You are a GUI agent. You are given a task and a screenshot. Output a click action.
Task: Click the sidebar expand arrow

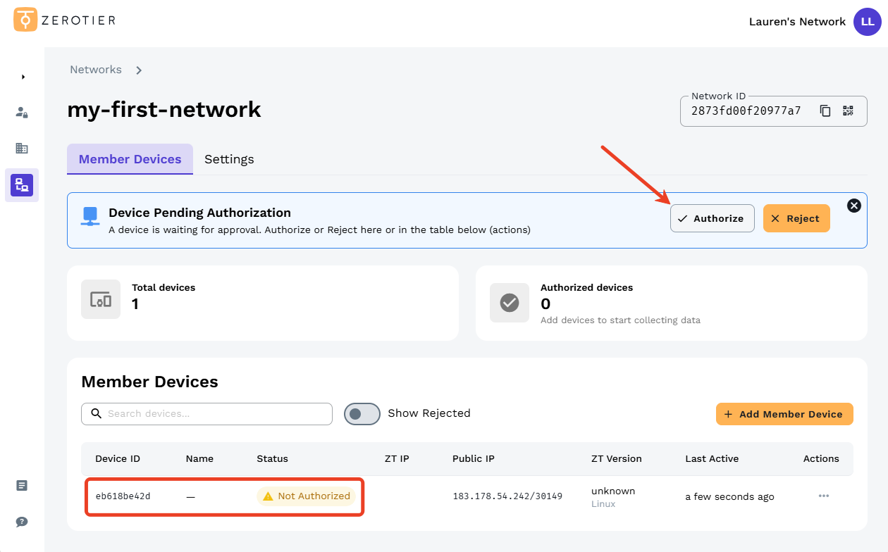tap(22, 77)
